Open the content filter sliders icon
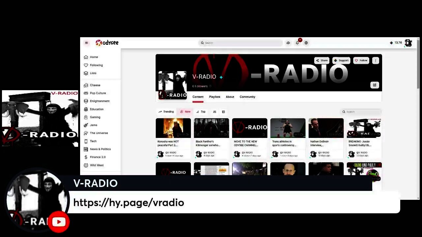Screen dimensions: 422x237 click(x=215, y=112)
